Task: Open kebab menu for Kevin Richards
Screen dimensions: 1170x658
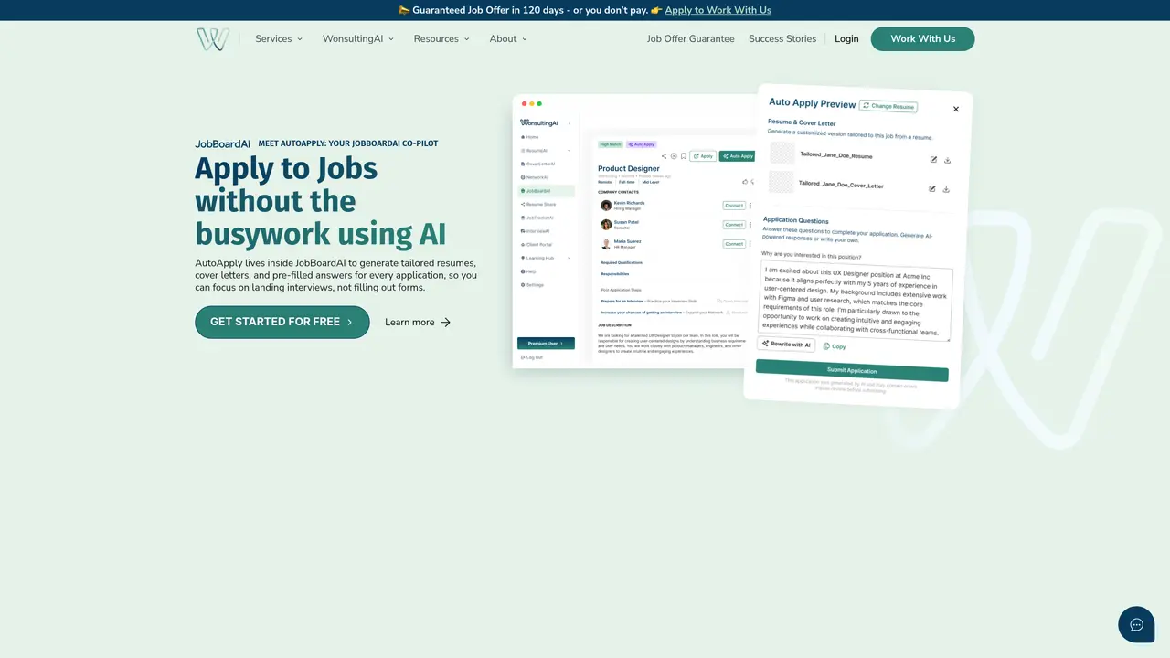Action: point(750,206)
